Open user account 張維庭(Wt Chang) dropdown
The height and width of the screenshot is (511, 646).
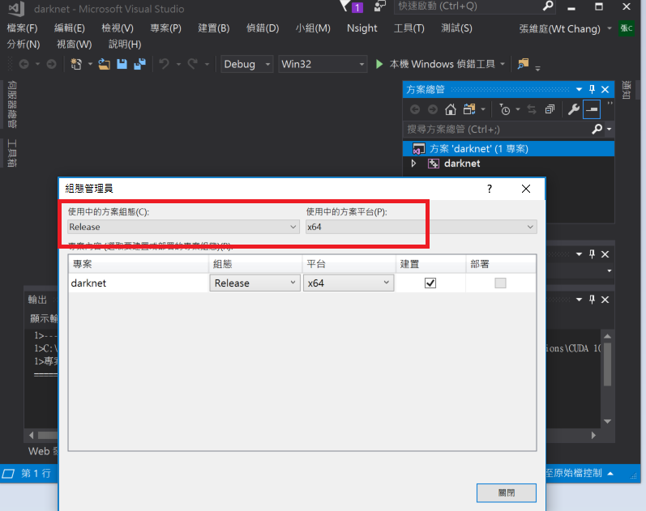(610, 29)
